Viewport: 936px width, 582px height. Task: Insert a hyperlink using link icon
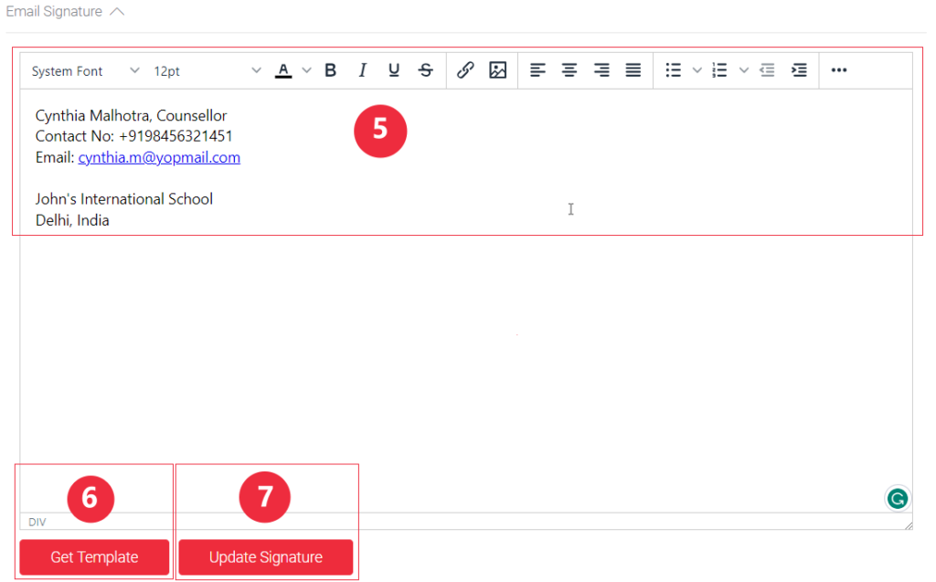[x=465, y=70]
